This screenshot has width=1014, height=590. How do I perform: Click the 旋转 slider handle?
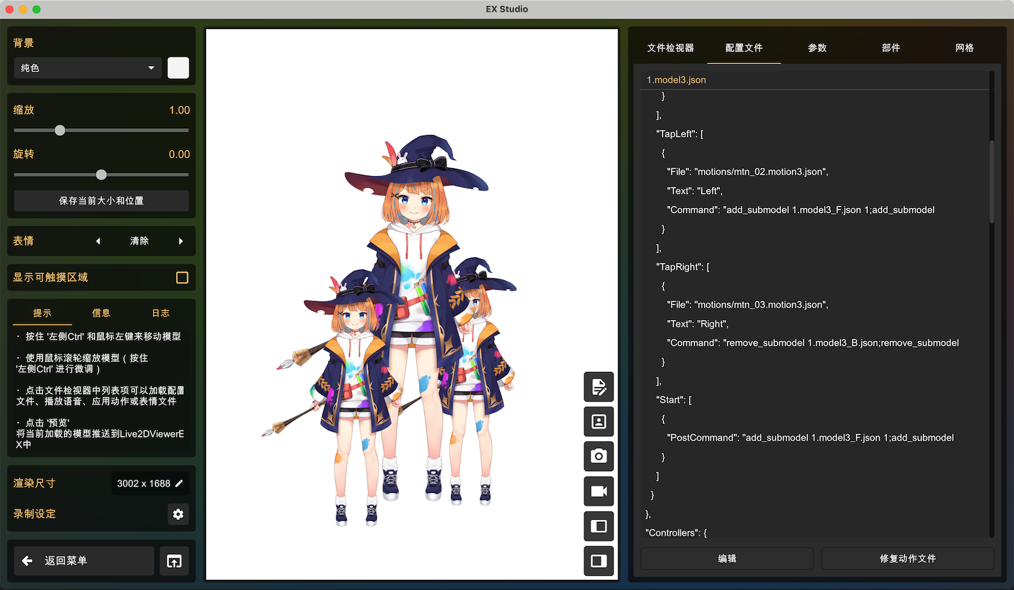[x=101, y=175]
